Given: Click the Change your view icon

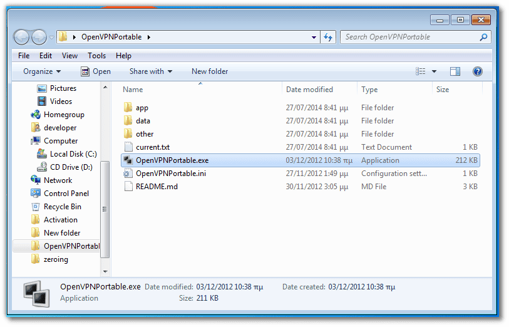Looking at the screenshot, I should coord(420,71).
